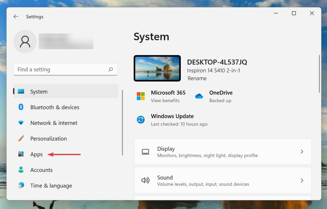
Task: Open Windows Update last checked entry
Action: coord(179,124)
